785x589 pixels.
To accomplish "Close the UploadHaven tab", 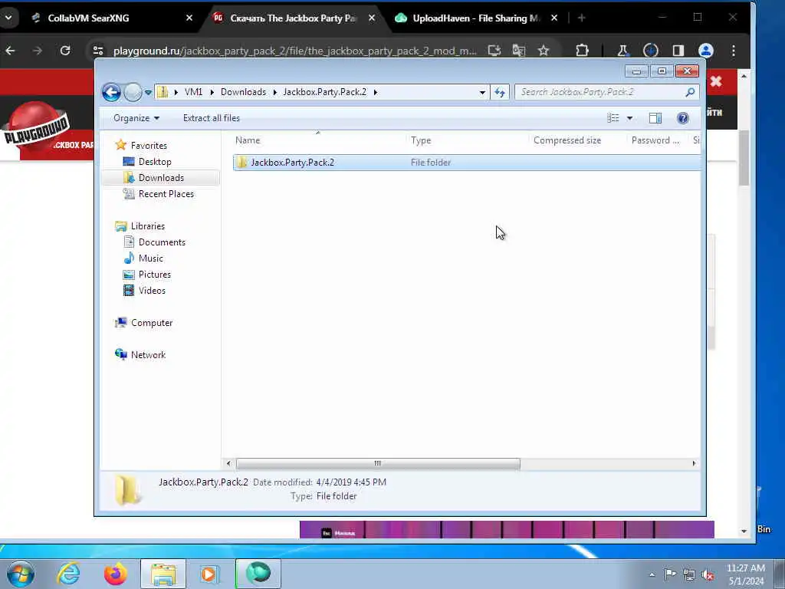I will point(554,18).
